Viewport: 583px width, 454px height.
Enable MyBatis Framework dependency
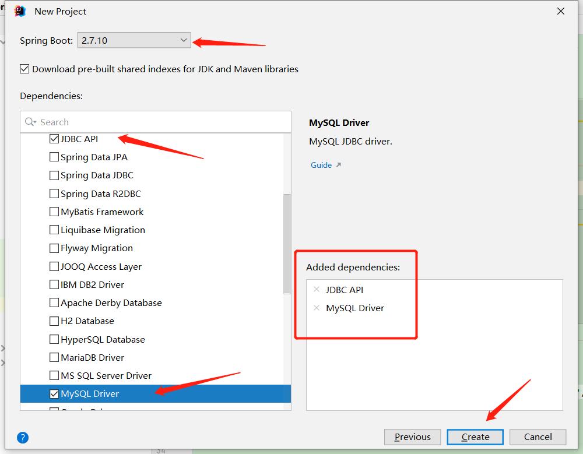[x=54, y=212]
